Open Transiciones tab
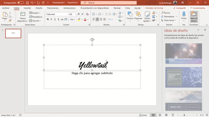This screenshot has height=117, width=209. (x=53, y=8)
